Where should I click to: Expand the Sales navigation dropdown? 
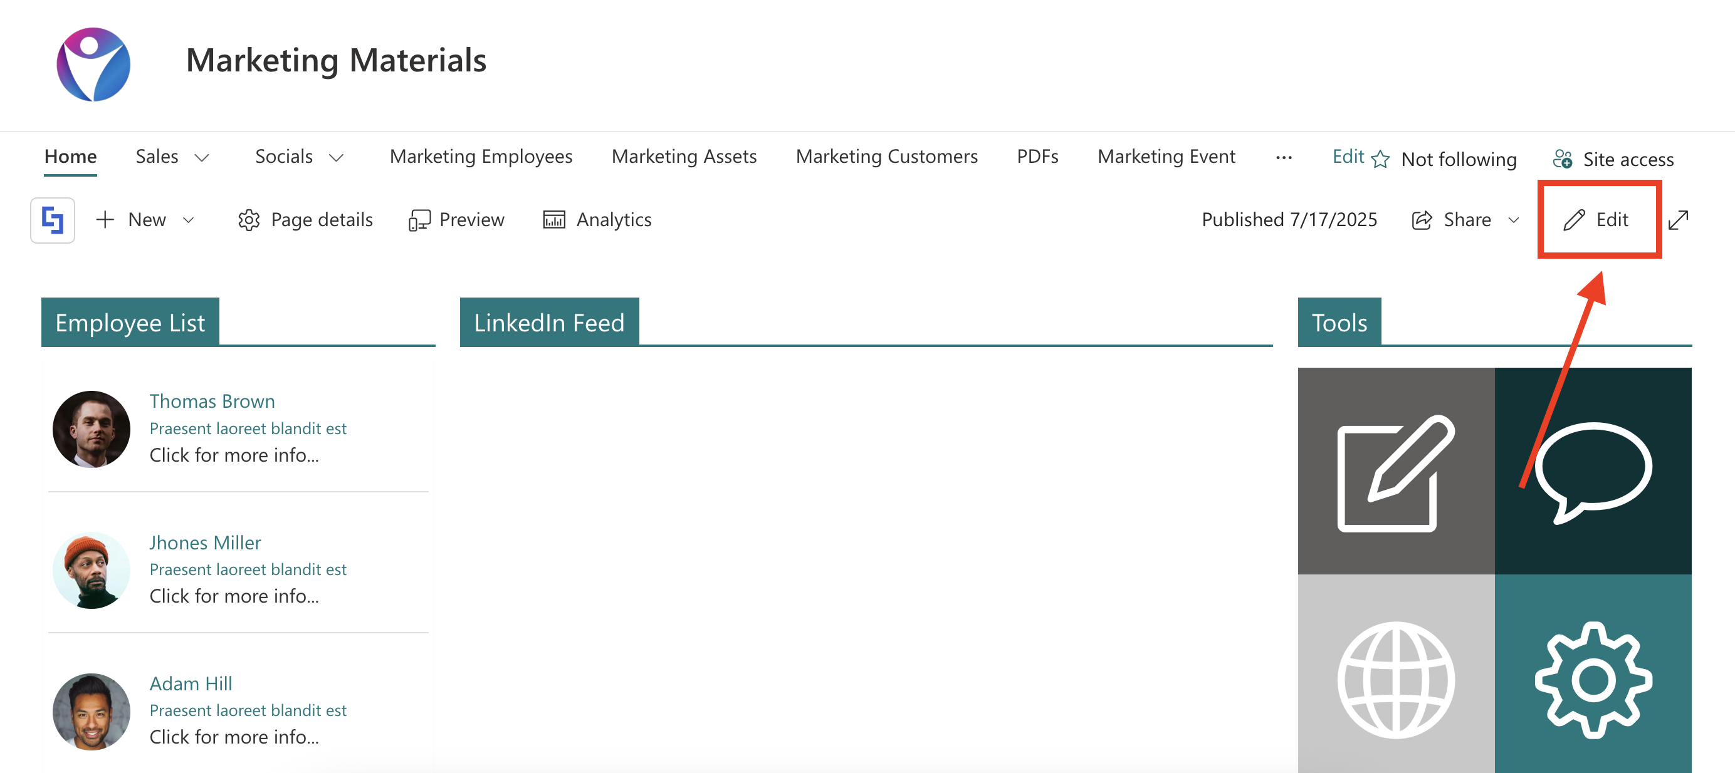pos(201,158)
